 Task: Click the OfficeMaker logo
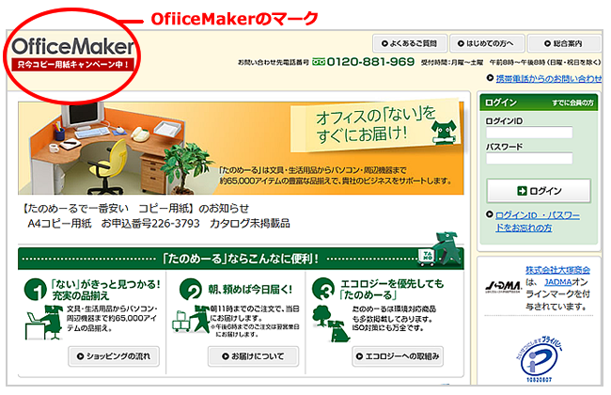73,46
